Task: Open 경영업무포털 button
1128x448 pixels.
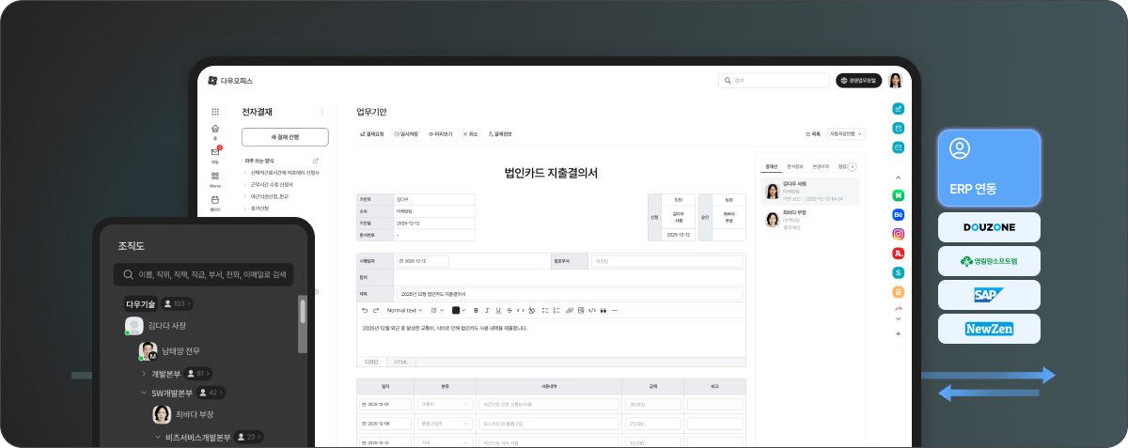Action: coord(858,81)
